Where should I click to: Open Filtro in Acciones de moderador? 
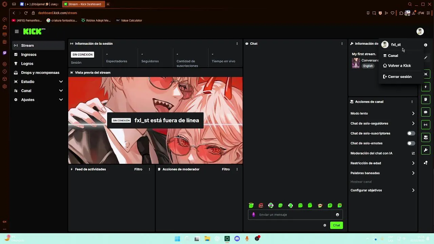point(226,169)
